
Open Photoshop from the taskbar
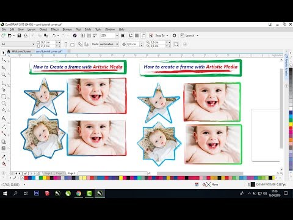pos(37,193)
